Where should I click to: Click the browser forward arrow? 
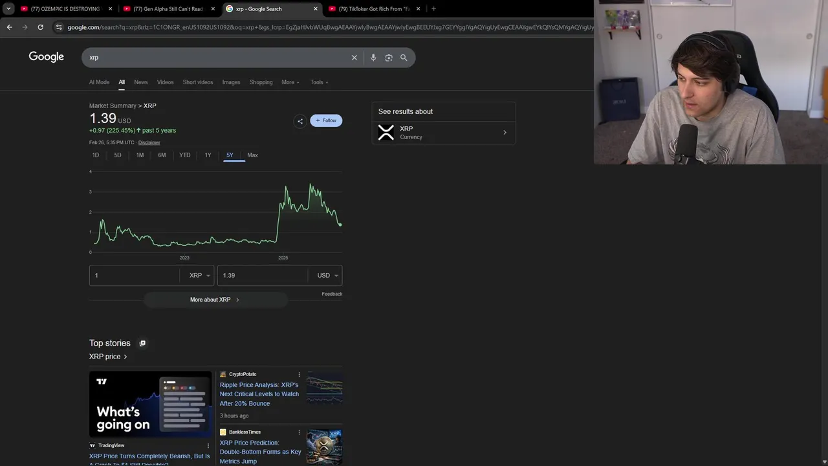[x=25, y=27]
